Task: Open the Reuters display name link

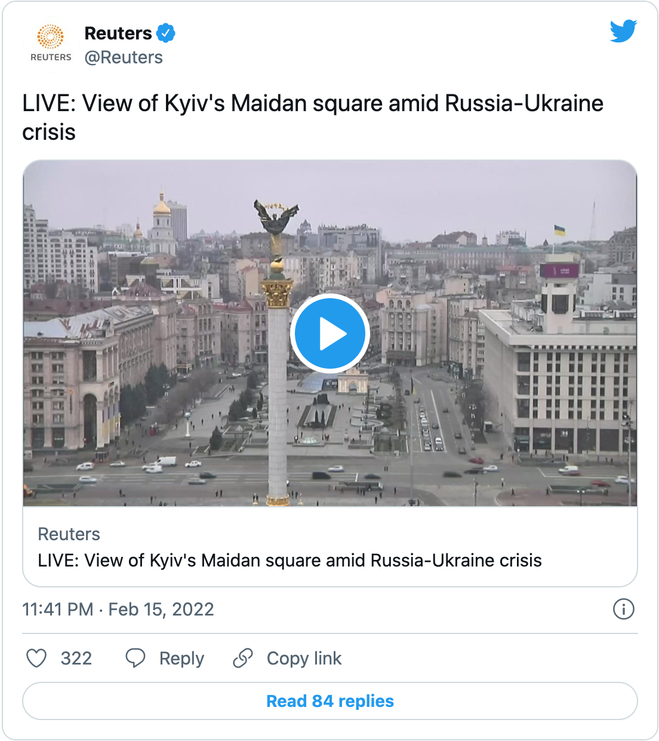Action: [x=118, y=33]
